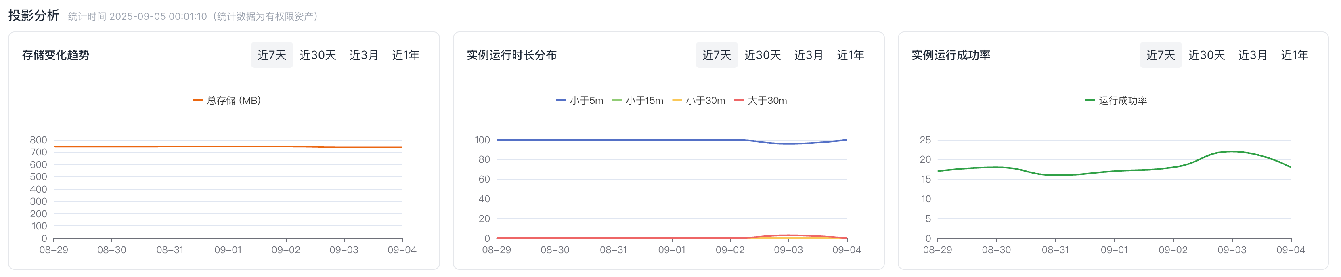The width and height of the screenshot is (1341, 277).
Task: Switch 实例运行时长分布 chart to 近30天
Action: 762,55
